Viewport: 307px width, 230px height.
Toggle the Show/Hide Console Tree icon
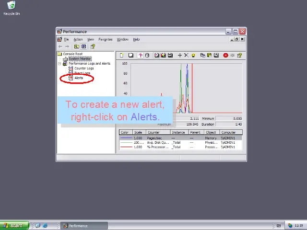click(83, 46)
